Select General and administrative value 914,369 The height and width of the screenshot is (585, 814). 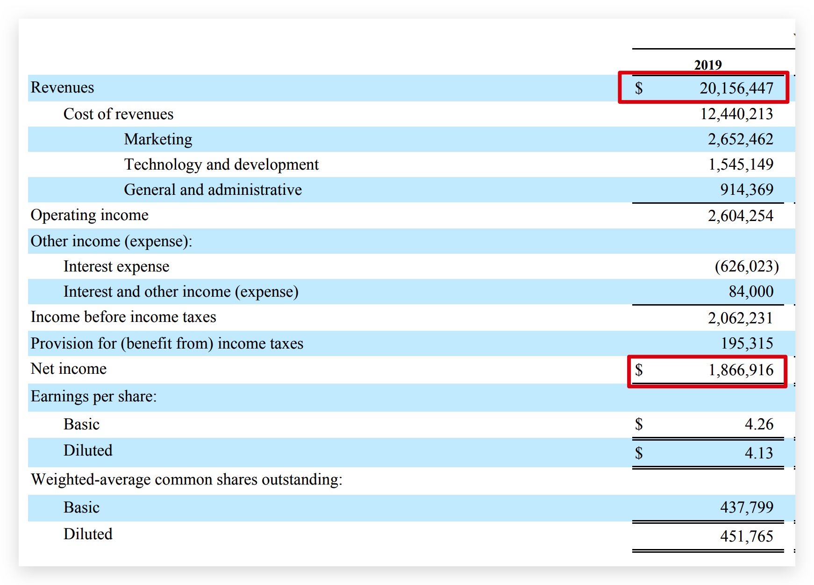click(746, 190)
